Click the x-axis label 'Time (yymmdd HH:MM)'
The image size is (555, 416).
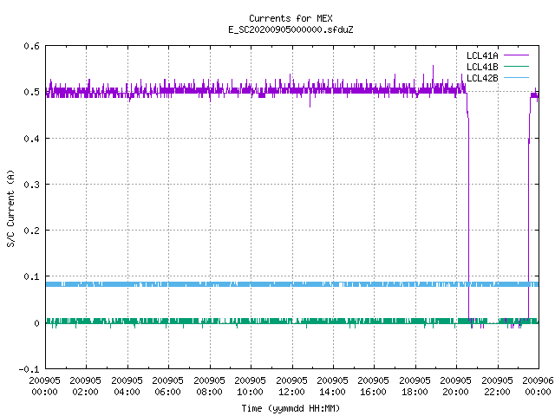(291, 408)
